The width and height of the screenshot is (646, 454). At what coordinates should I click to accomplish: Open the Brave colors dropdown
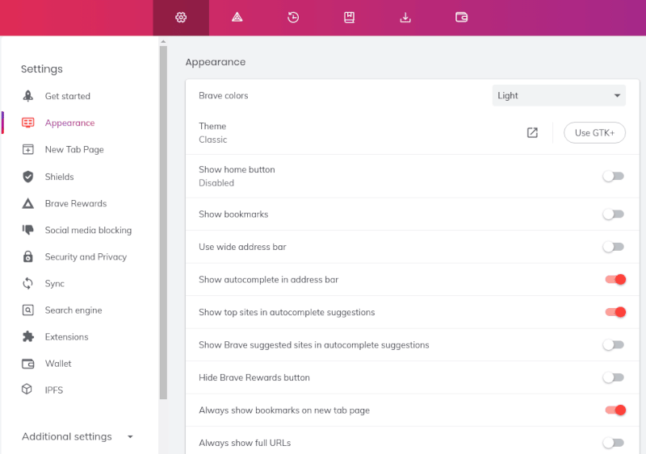coord(559,95)
